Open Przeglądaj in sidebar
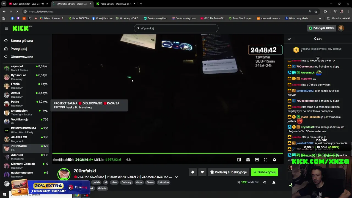Image resolution: width=352 pixels, height=198 pixels. tap(19, 49)
